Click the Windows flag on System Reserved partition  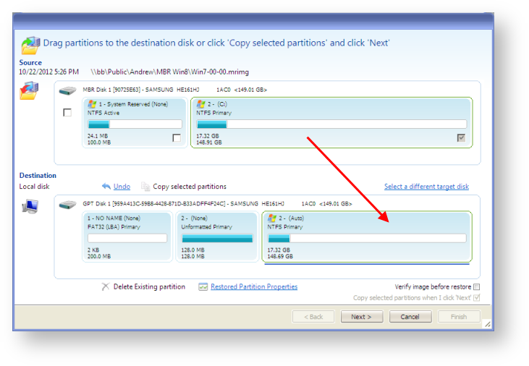click(x=92, y=104)
